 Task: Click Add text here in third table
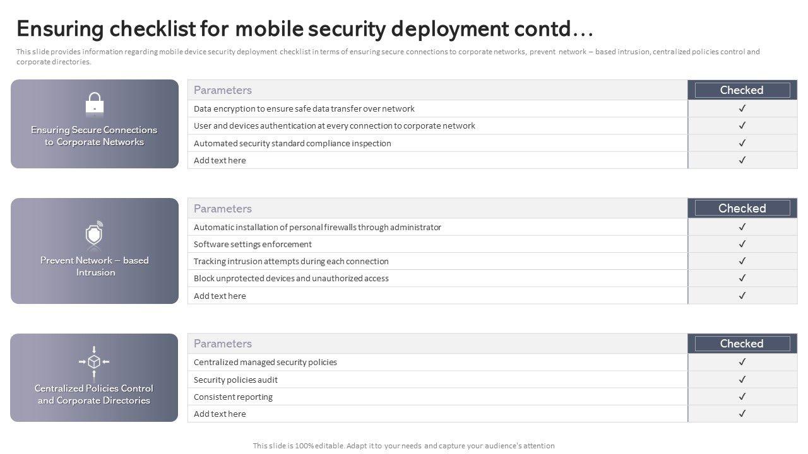pos(220,414)
